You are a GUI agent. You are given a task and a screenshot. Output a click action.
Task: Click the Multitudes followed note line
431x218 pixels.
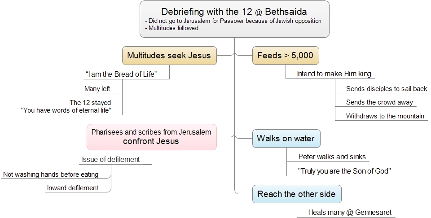click(x=172, y=28)
